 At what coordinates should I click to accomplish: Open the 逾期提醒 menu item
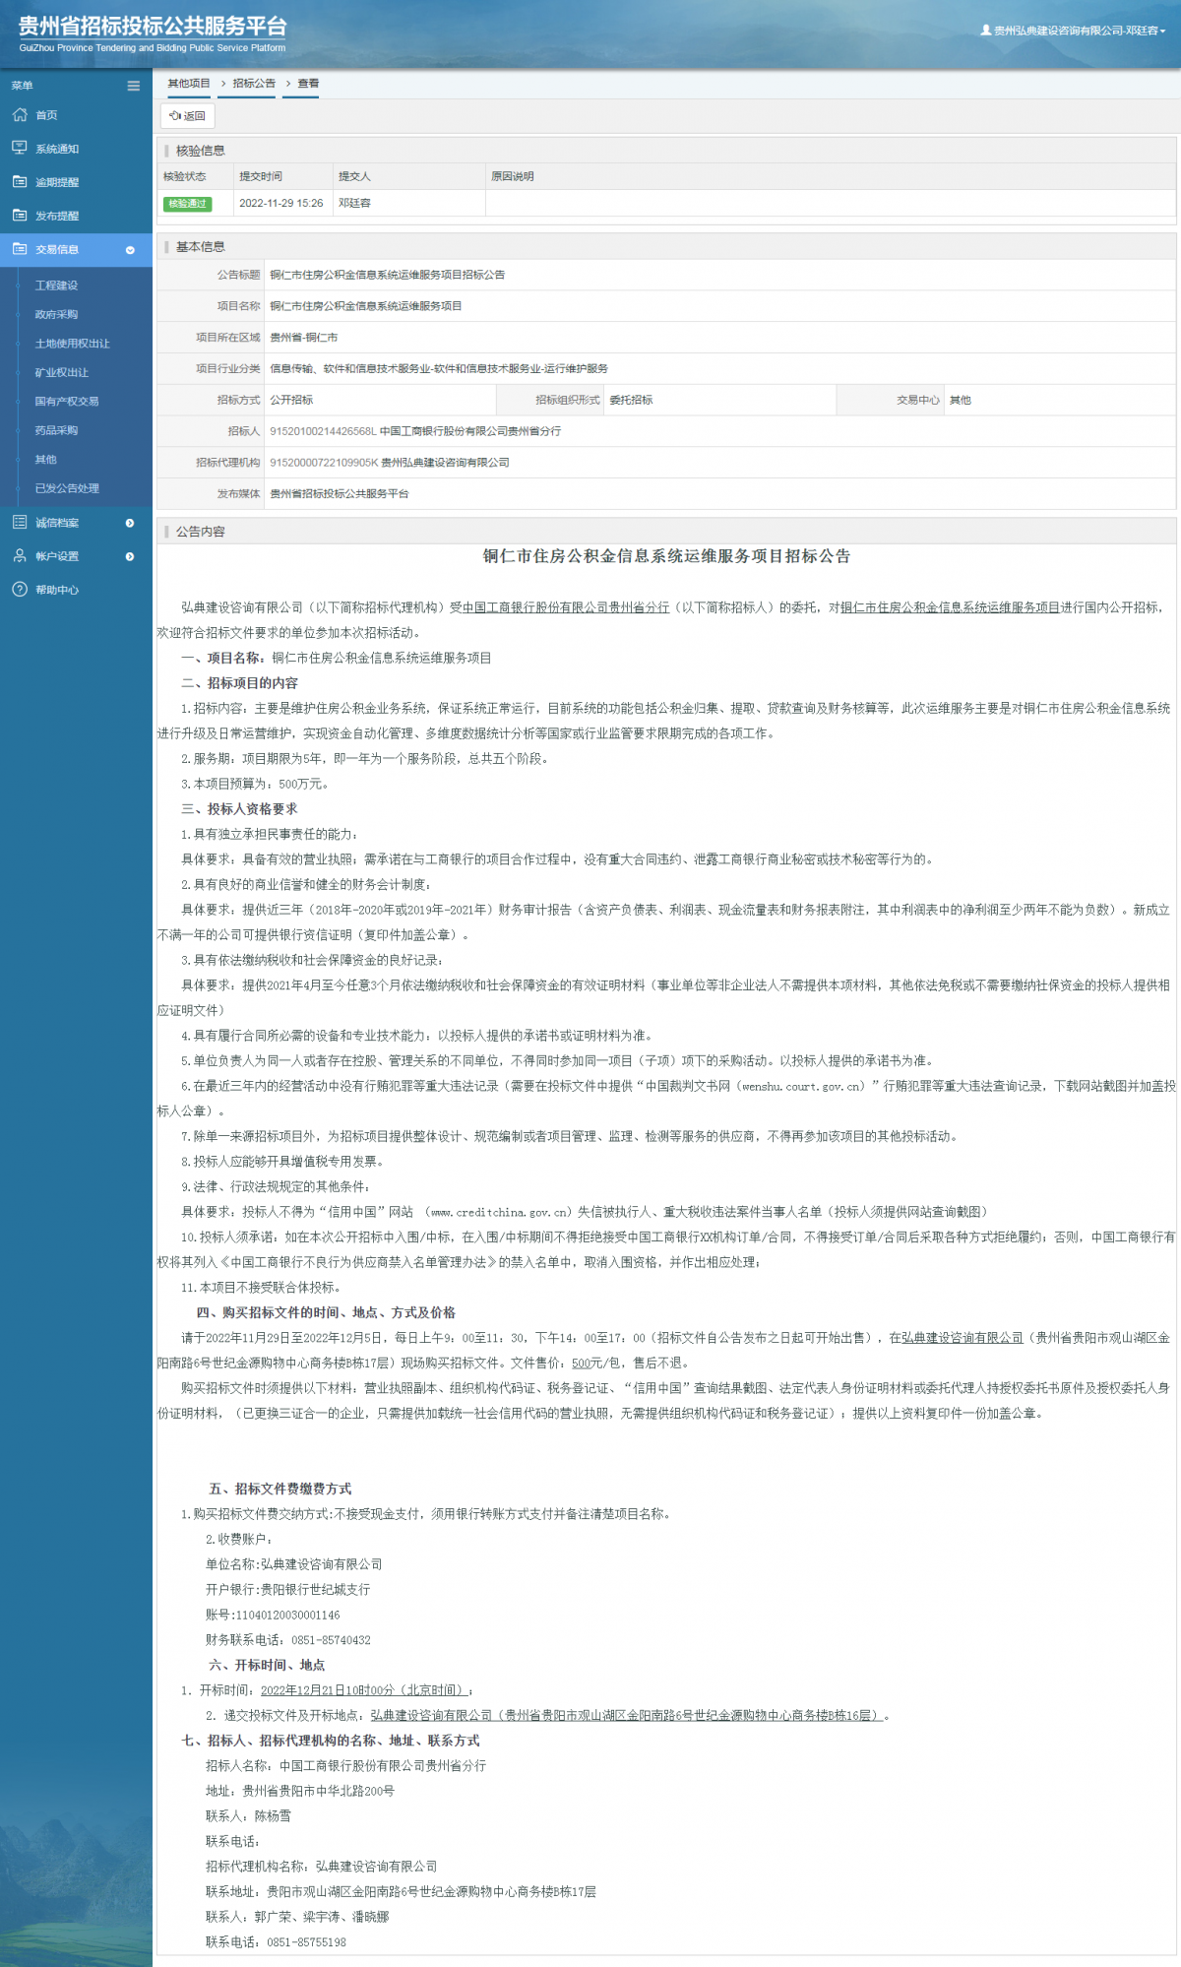76,182
